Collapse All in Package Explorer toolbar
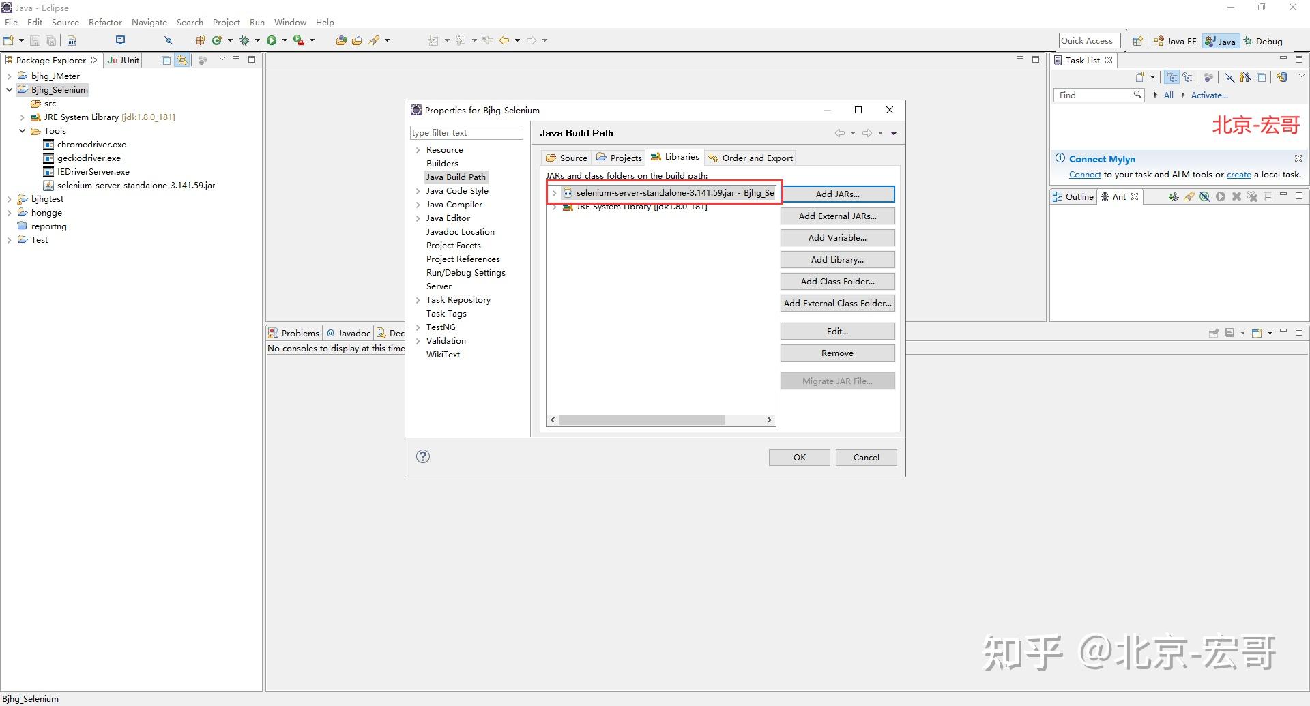 coord(166,60)
